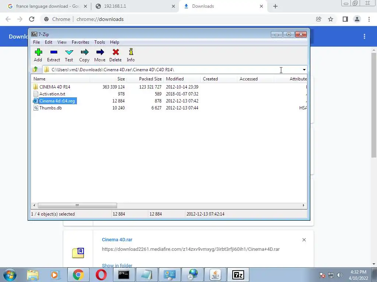Click the Extract toolbar icon

point(53,55)
